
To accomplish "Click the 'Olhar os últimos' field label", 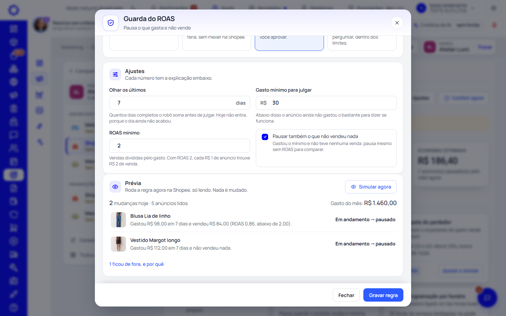I will click(x=127, y=90).
